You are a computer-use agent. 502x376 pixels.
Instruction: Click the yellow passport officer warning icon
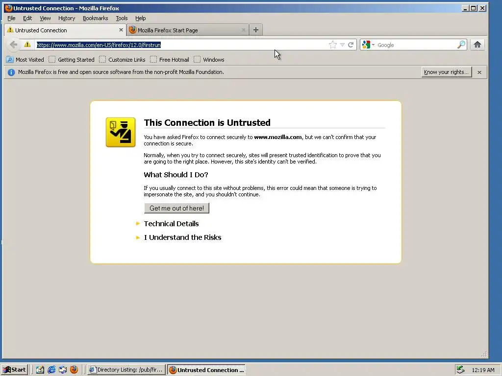(x=121, y=132)
